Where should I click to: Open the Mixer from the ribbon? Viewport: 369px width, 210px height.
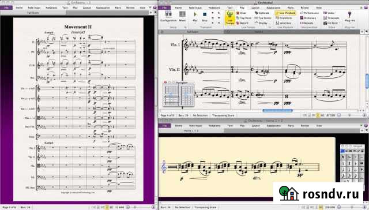pos(182,17)
